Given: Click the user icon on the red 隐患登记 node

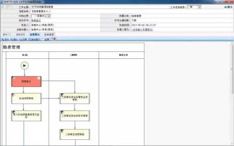Looking at the screenshot, I should pyautogui.click(x=13, y=78).
